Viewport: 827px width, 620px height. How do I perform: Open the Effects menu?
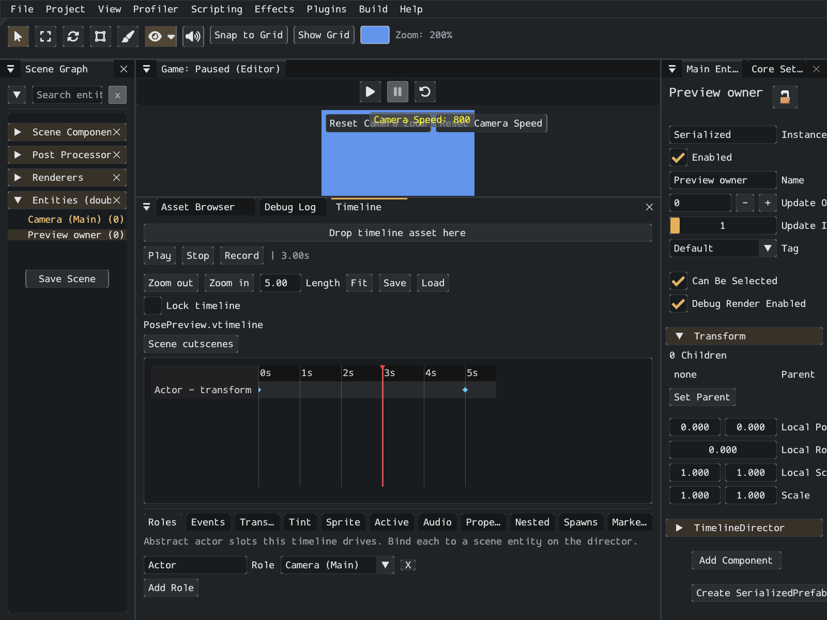274,9
